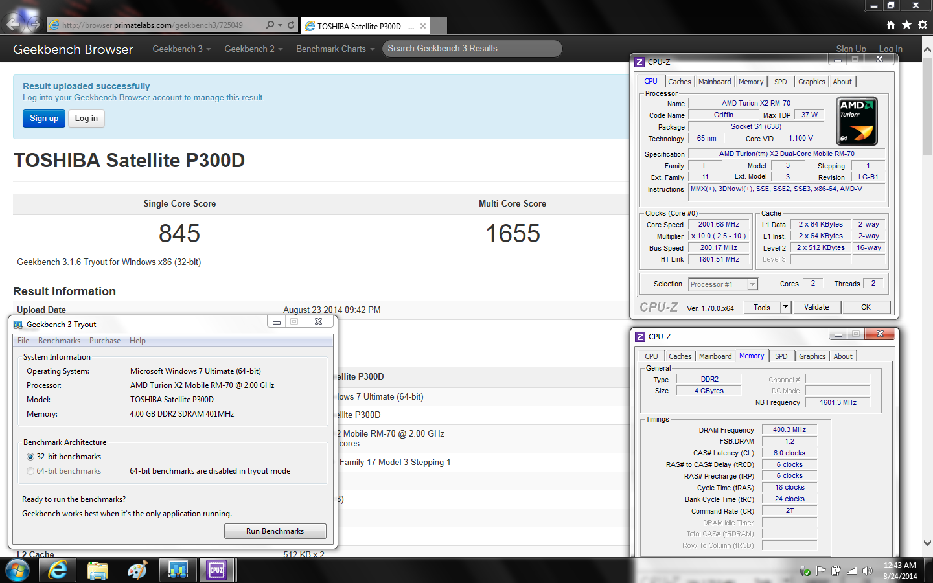Open the browser Home icon

(x=891, y=25)
